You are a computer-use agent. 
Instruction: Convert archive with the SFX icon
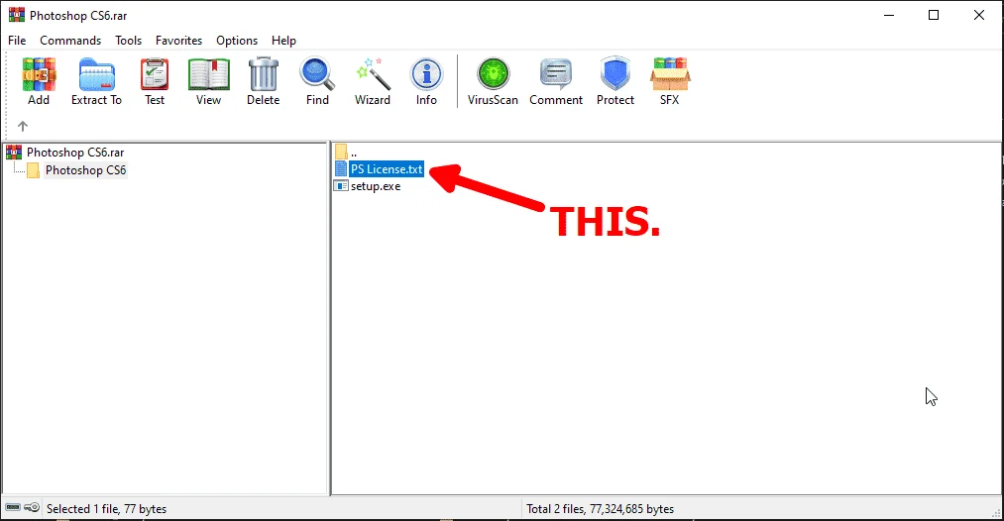[x=670, y=74]
